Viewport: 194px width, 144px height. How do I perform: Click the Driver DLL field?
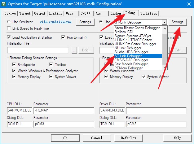pos(112,110)
